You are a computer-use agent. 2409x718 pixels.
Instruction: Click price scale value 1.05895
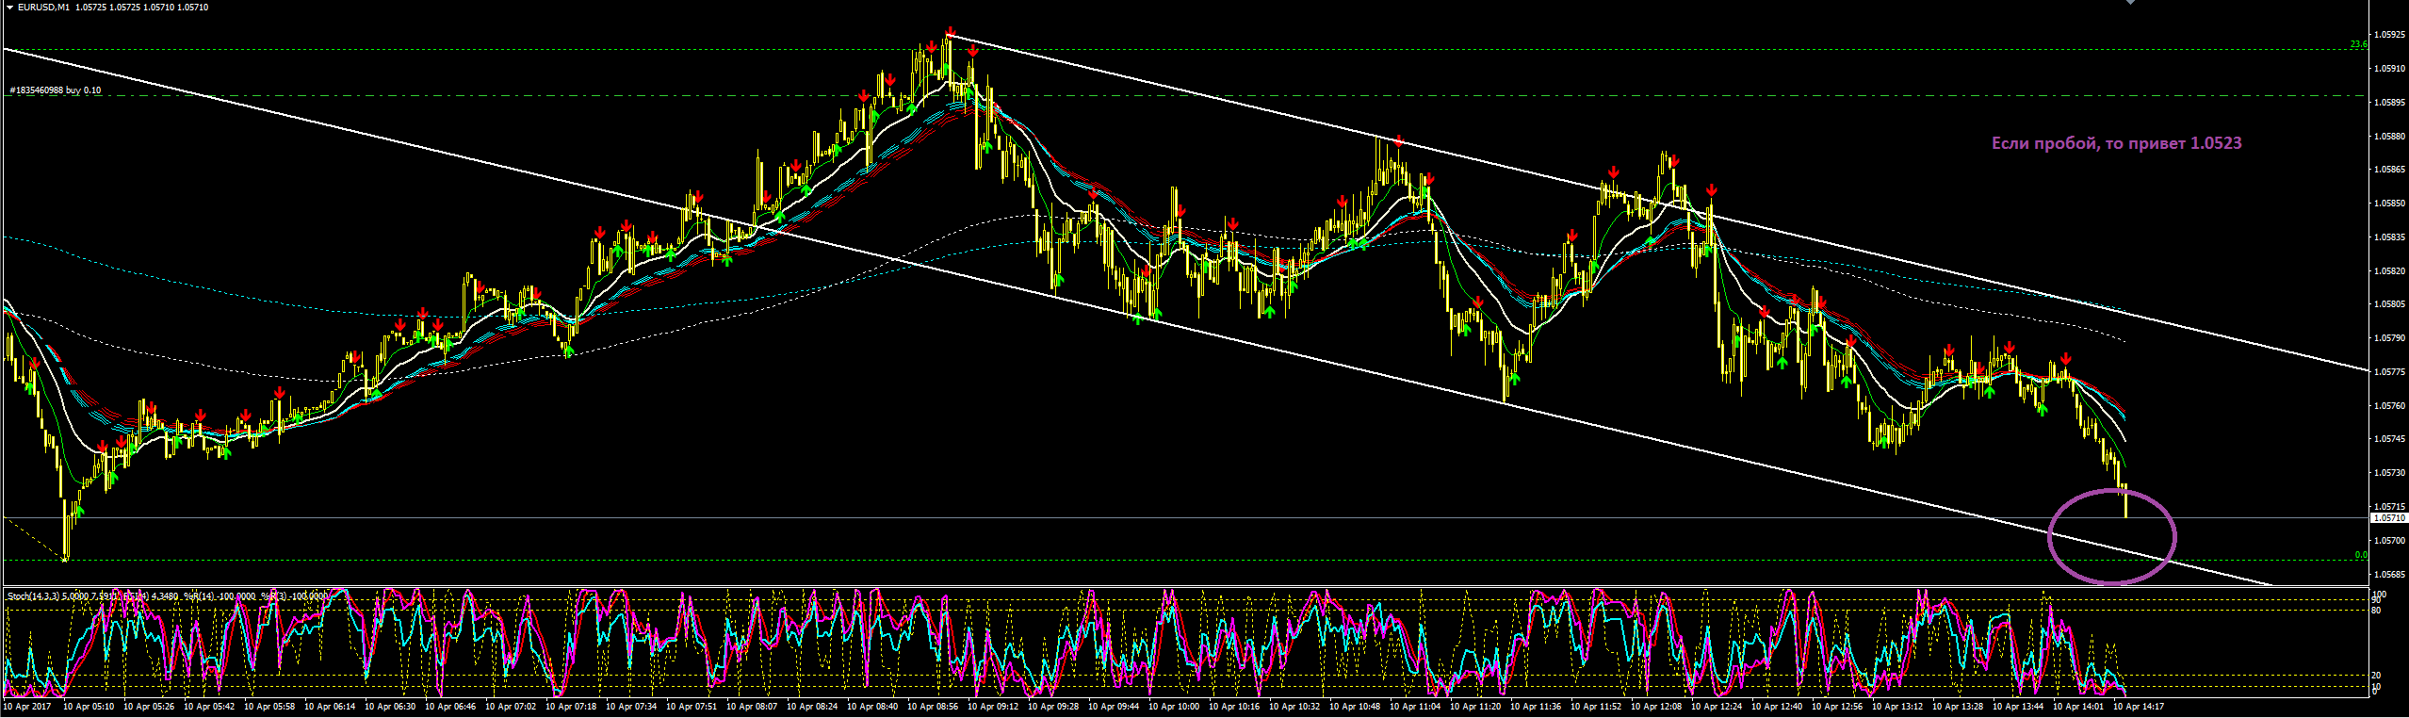click(x=2388, y=102)
